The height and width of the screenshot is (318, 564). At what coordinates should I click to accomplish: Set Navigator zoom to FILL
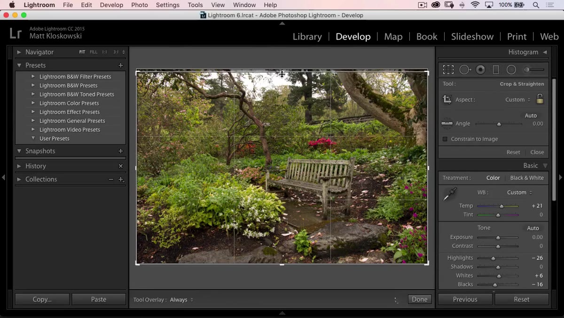pos(94,52)
